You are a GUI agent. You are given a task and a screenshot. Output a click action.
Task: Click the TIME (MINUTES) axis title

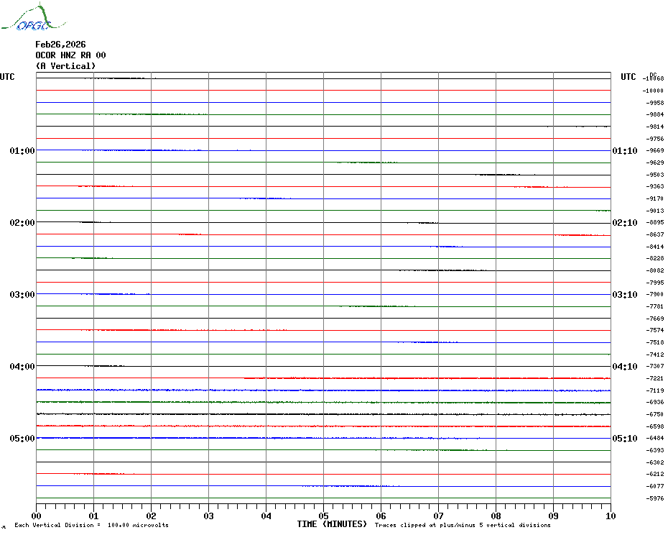point(332,524)
